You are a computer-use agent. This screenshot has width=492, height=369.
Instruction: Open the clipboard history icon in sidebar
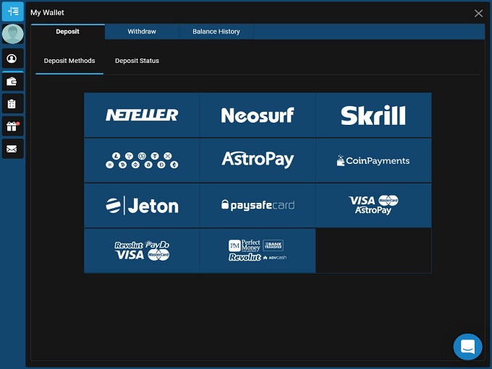click(12, 104)
